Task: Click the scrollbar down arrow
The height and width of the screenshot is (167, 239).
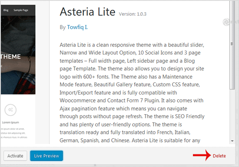Action: point(232,141)
